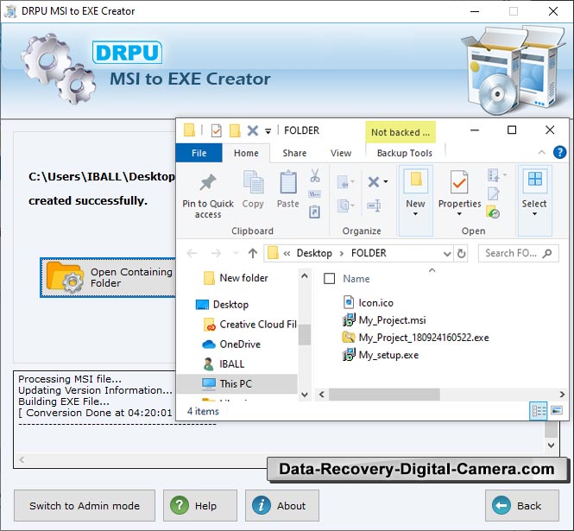Viewport: 574px width, 531px height.
Task: Collapse the ribbon with the chevron
Action: coord(542,152)
